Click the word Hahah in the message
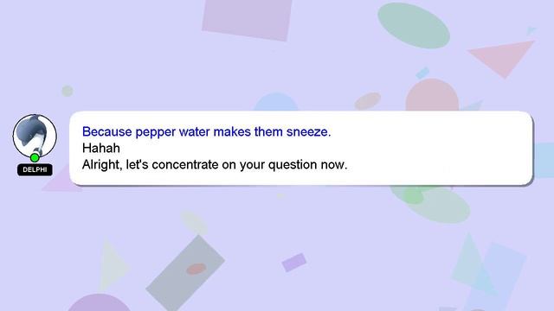This screenshot has height=311, width=554. [x=101, y=148]
